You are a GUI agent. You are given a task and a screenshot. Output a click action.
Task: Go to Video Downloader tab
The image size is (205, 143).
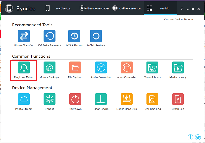94,8
